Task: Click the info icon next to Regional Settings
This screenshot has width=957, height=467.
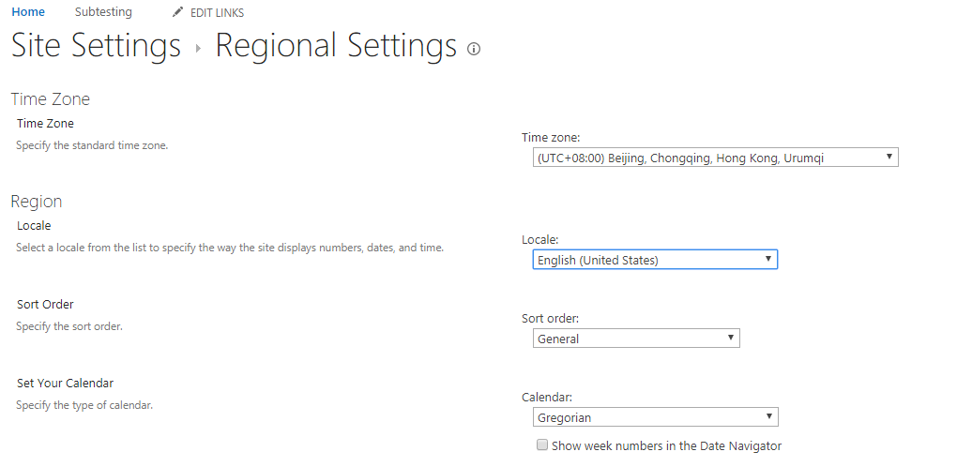Action: click(474, 49)
